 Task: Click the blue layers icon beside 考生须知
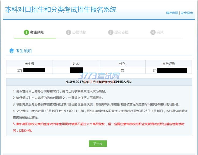12,51
